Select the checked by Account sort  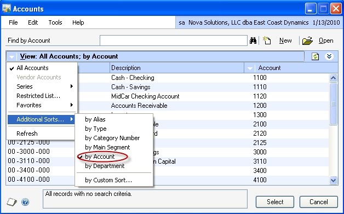coord(100,157)
